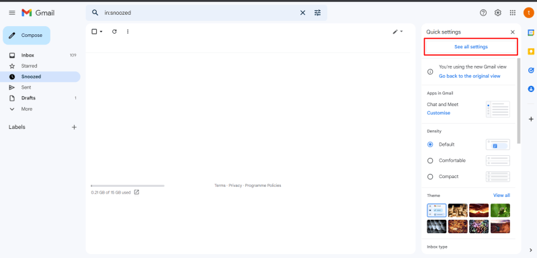Select Comfortable density option
Image resolution: width=537 pixels, height=258 pixels.
(x=430, y=161)
